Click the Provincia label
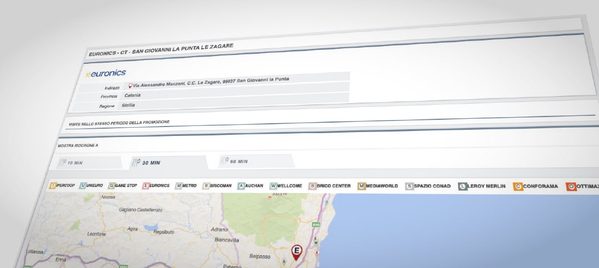Viewport: 599px width, 268px height. click(109, 97)
